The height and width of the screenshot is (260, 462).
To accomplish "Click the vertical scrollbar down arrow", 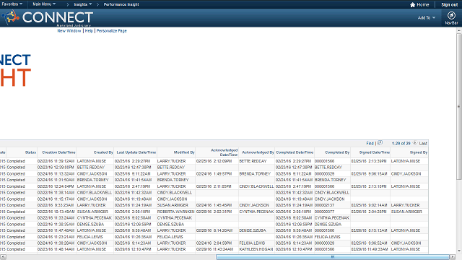I will click(459, 251).
